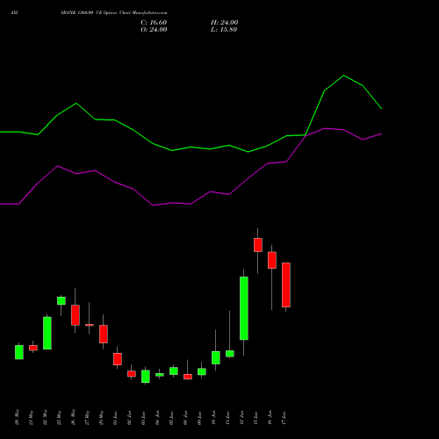This screenshot has width=439, height=439.
Task: Select the green candle on 20 May
Action: [19, 352]
